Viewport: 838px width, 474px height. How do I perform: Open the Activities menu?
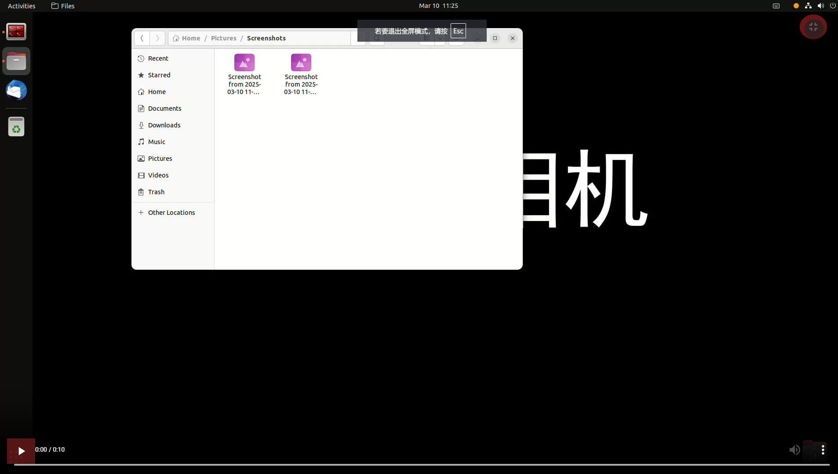click(x=22, y=6)
